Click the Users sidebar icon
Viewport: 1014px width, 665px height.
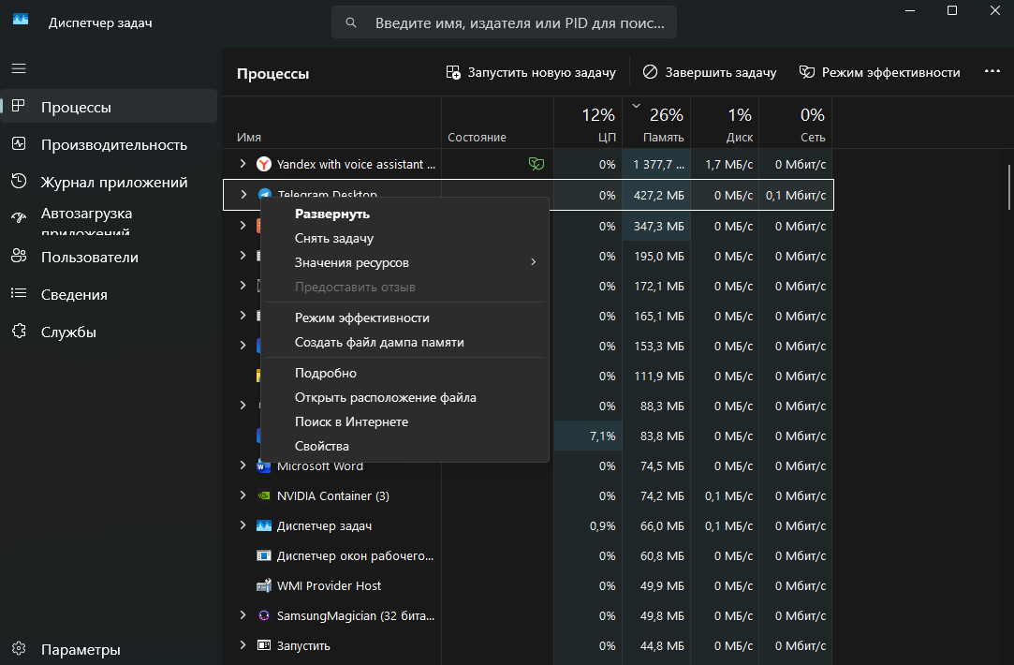coord(19,257)
